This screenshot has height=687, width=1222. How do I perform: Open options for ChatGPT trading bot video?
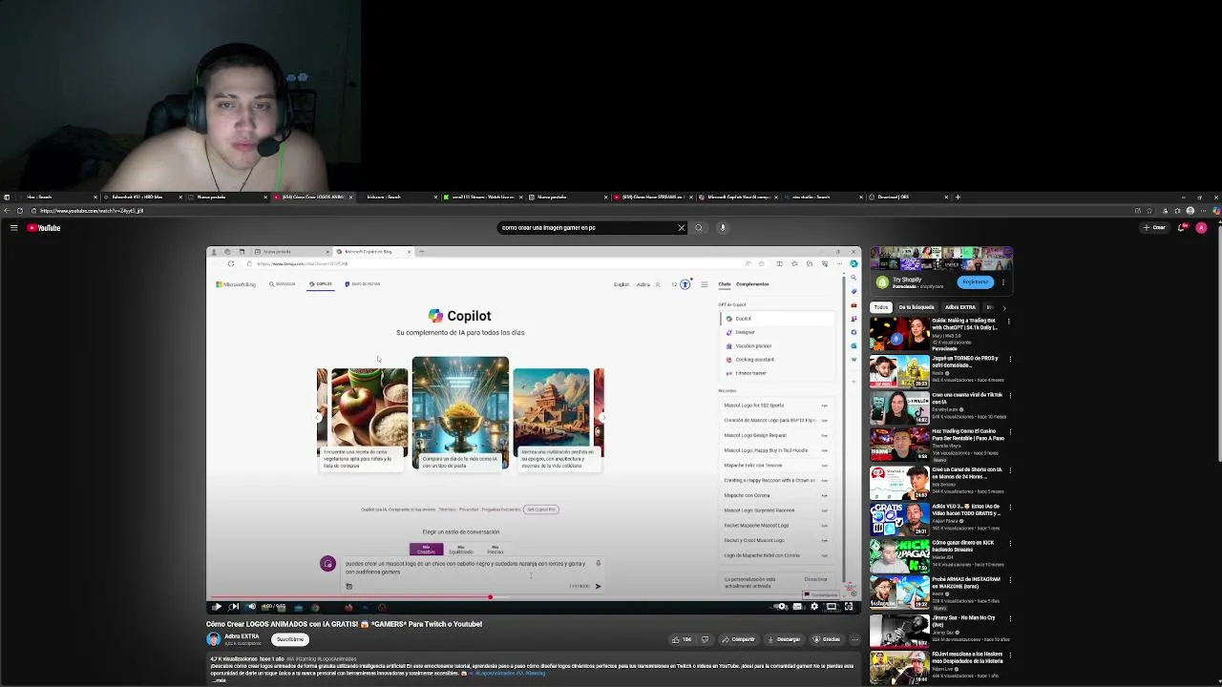(x=1007, y=323)
